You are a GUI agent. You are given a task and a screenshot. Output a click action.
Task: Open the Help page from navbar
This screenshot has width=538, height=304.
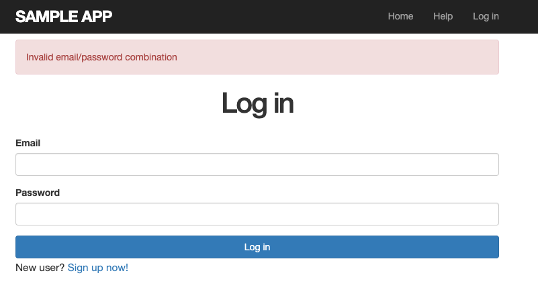(443, 16)
